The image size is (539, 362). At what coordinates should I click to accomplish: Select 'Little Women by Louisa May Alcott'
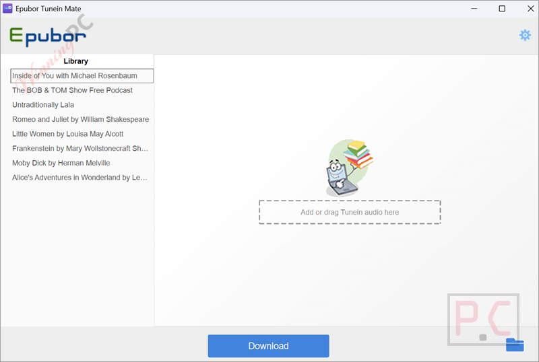click(x=82, y=134)
